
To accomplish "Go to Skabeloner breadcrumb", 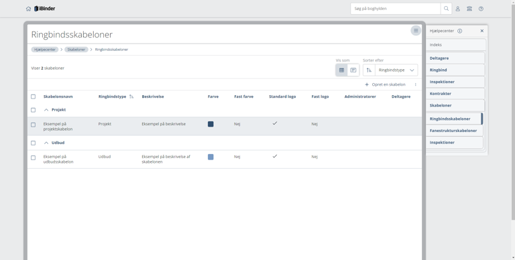I will click(x=76, y=50).
